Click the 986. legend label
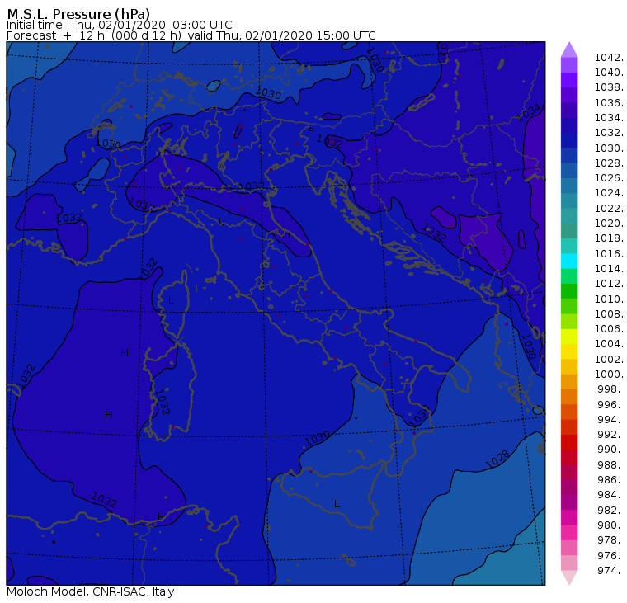 tap(610, 480)
